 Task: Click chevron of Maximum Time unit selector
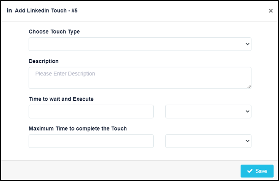(247, 141)
